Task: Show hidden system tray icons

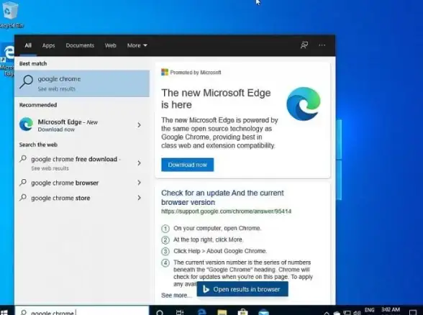Action: pos(327,313)
